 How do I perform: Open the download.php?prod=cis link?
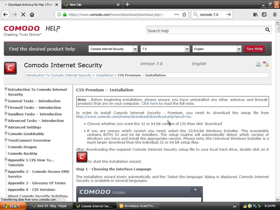(133, 116)
